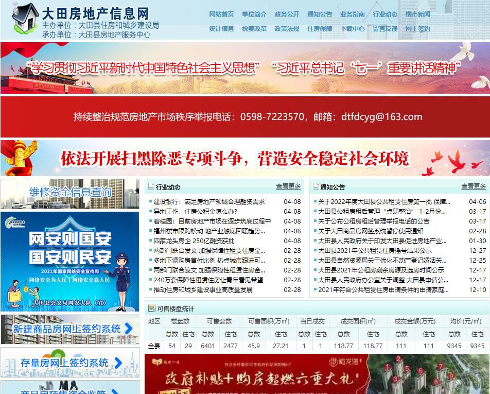Expand 查看更多 for 通知公告
The image size is (490, 394).
coord(474,186)
